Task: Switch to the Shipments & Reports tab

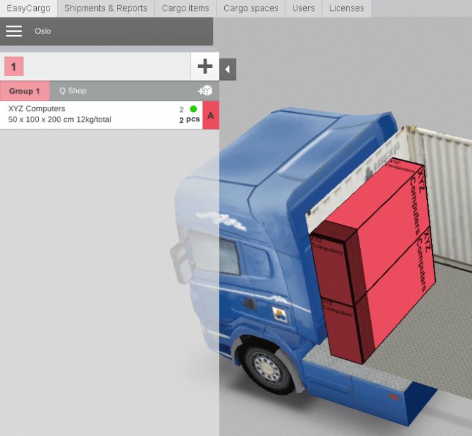Action: pyautogui.click(x=105, y=8)
